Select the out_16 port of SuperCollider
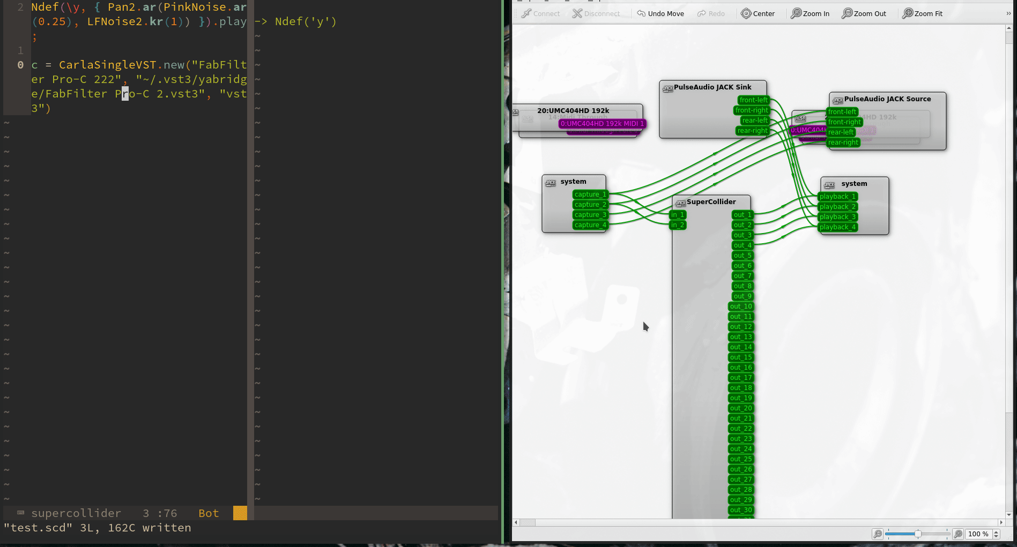 (741, 368)
